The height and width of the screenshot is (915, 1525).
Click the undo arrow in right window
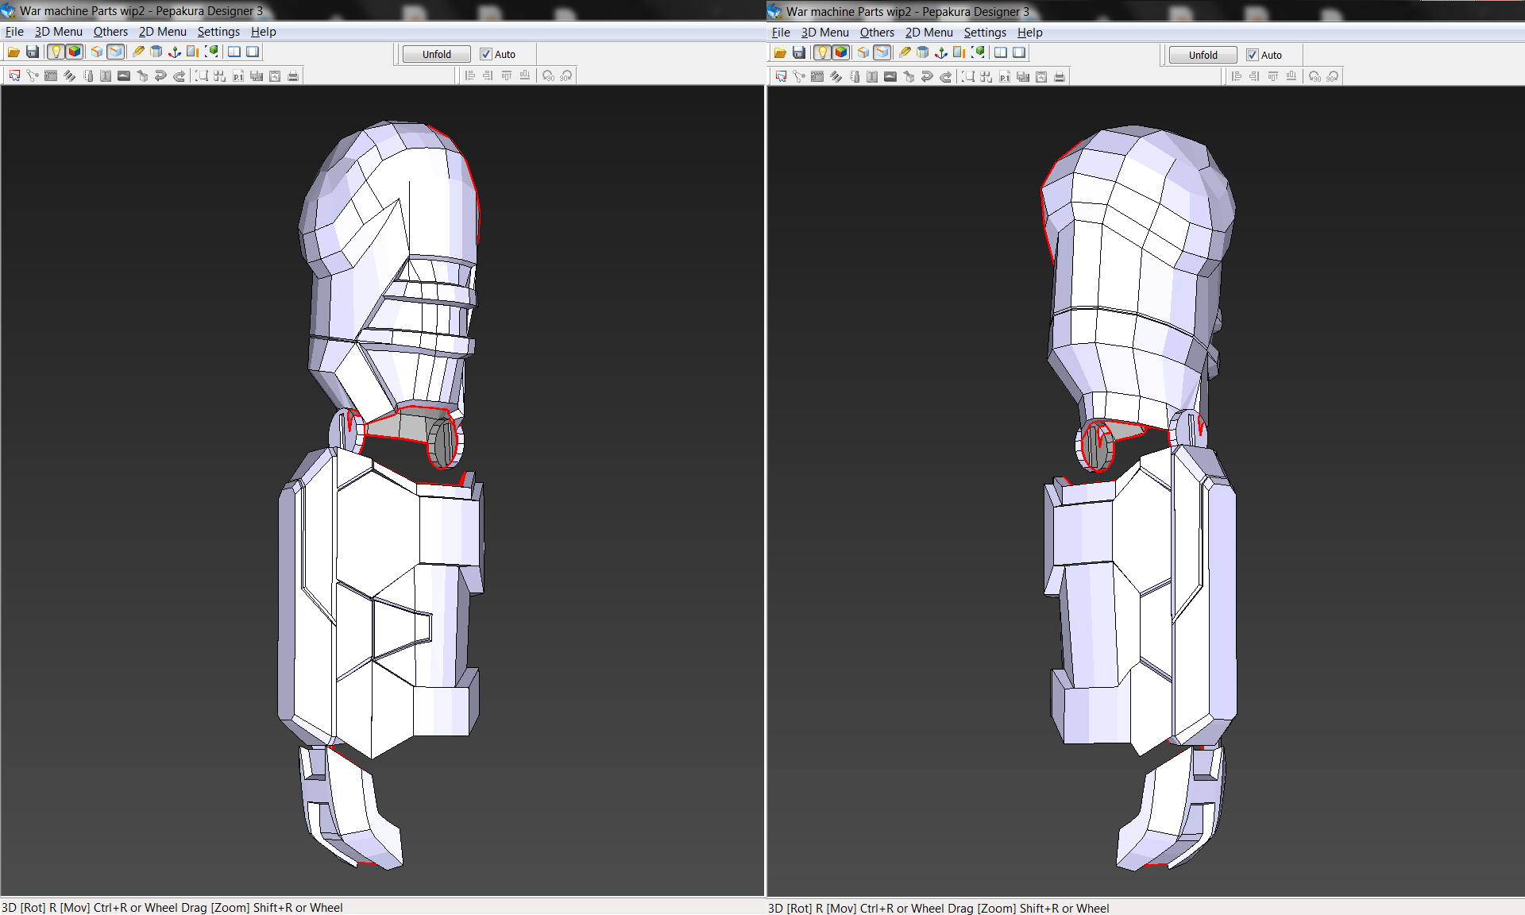pyautogui.click(x=927, y=76)
